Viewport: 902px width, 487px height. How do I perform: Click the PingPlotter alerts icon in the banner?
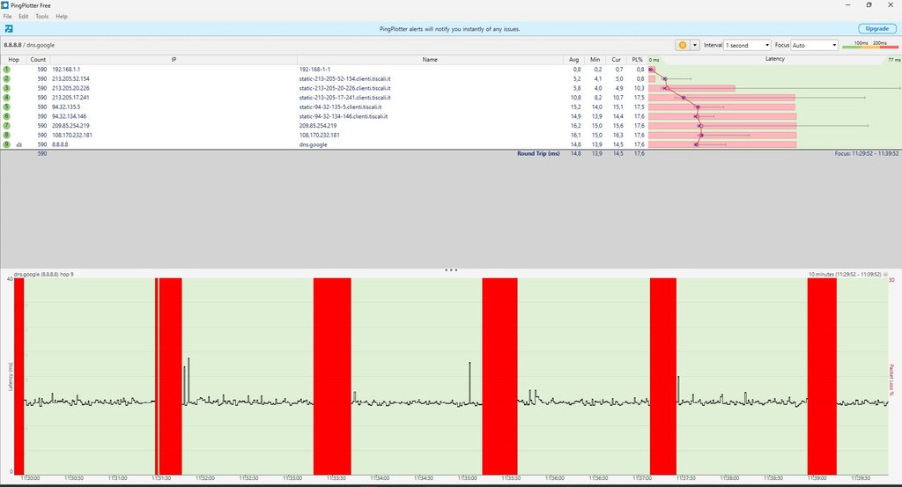[7, 29]
